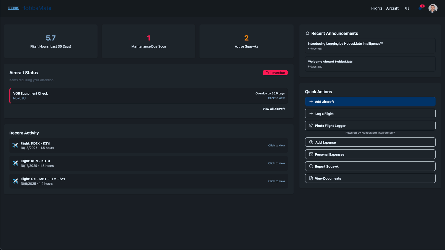Click View All Aircraft
Viewport: 445px width, 250px height.
coord(274,109)
